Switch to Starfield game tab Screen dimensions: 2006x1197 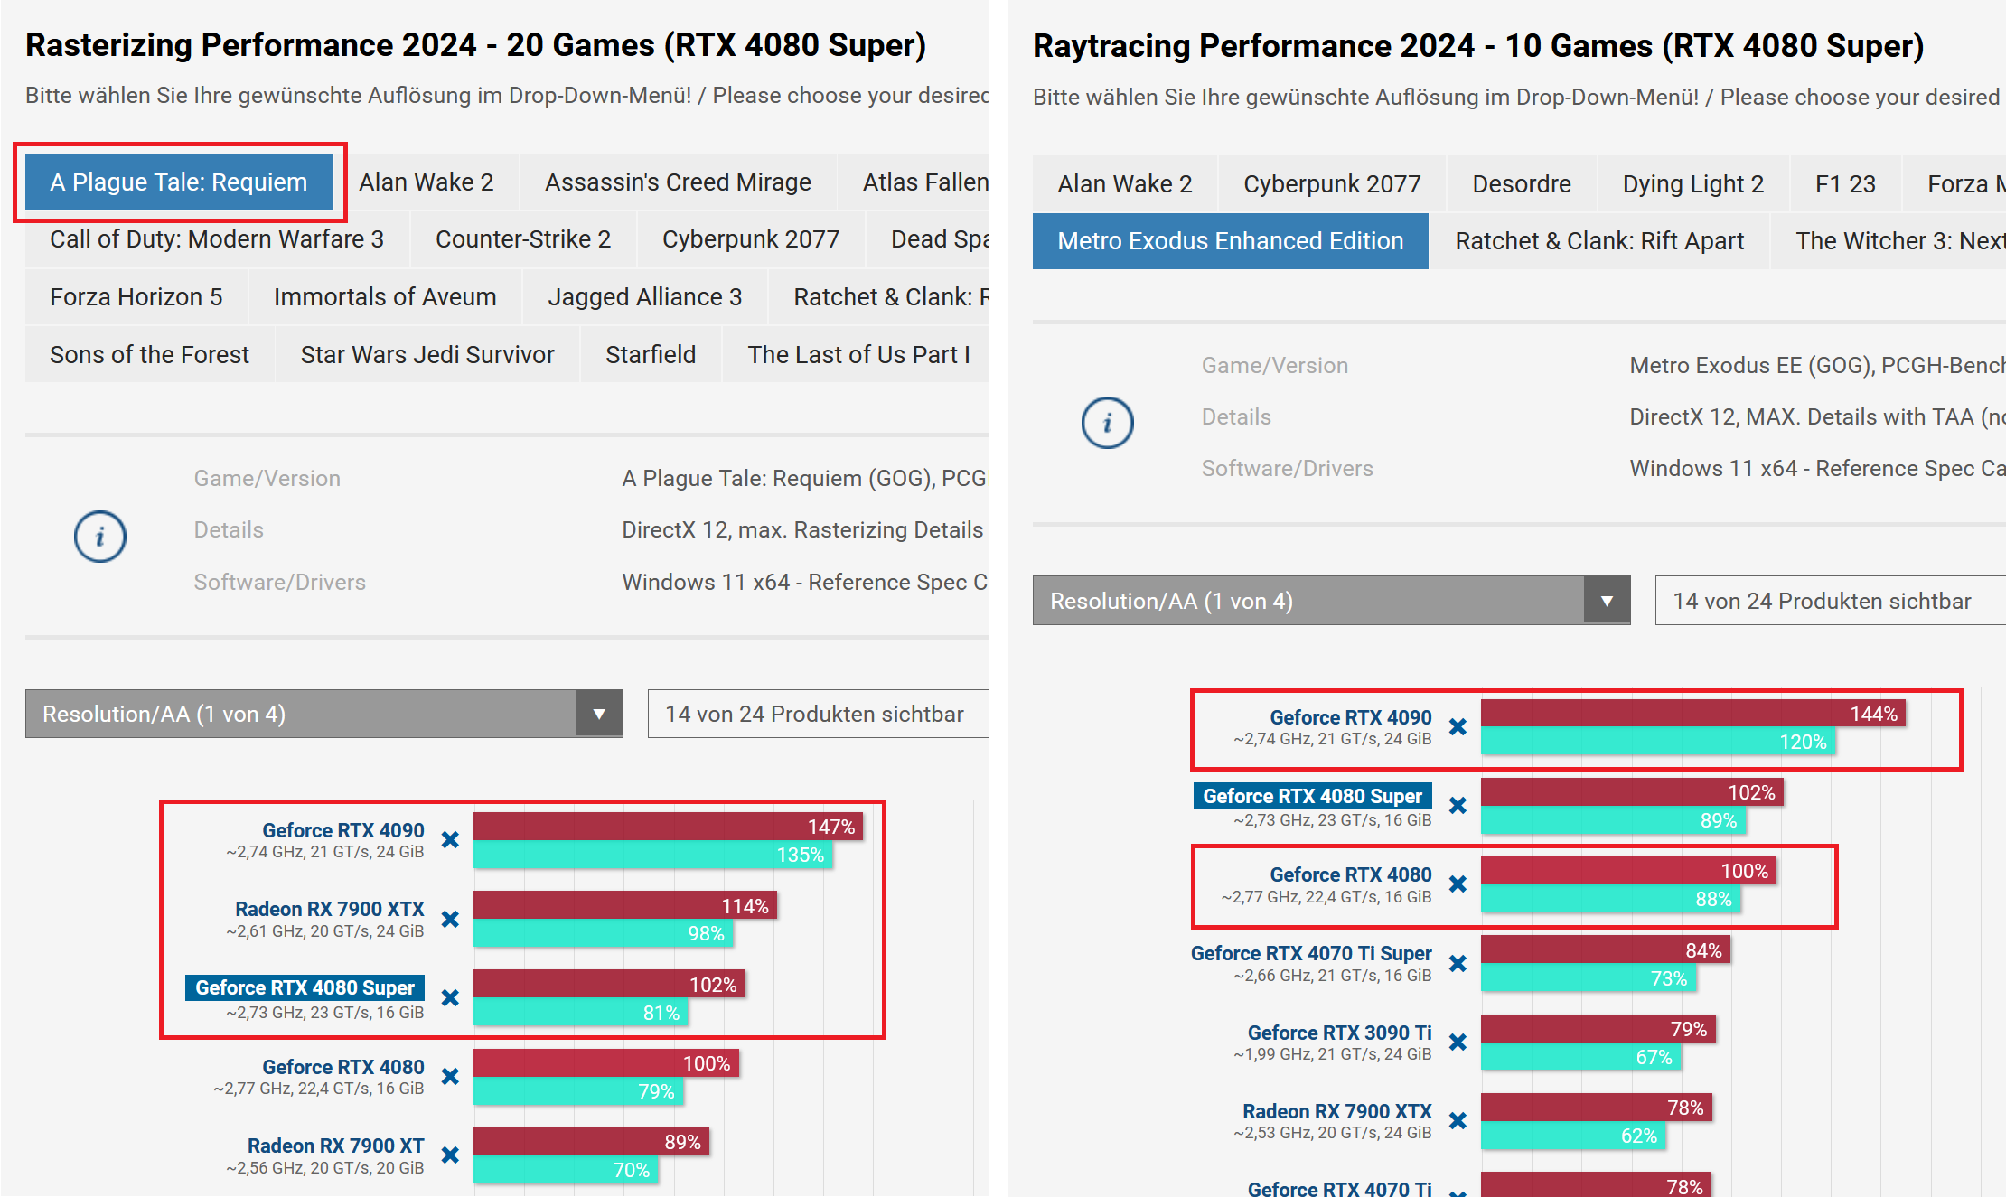coord(651,355)
